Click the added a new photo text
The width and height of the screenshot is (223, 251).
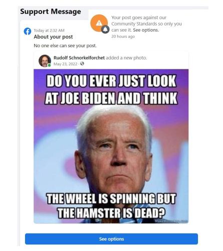pos(126,58)
